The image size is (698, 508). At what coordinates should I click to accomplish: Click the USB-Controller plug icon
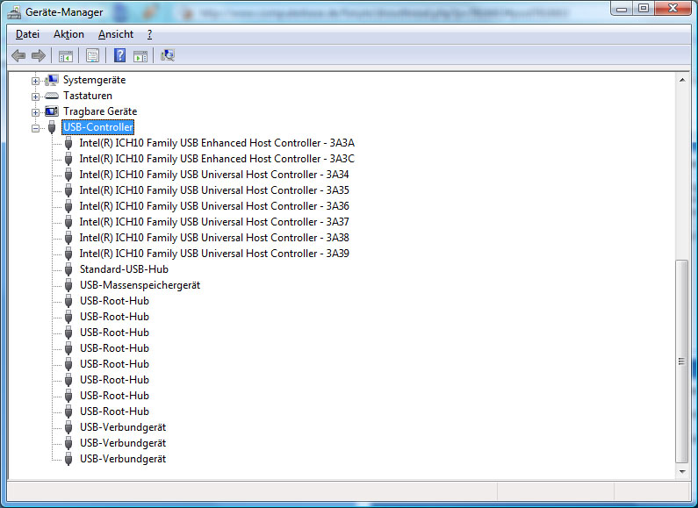pos(52,127)
